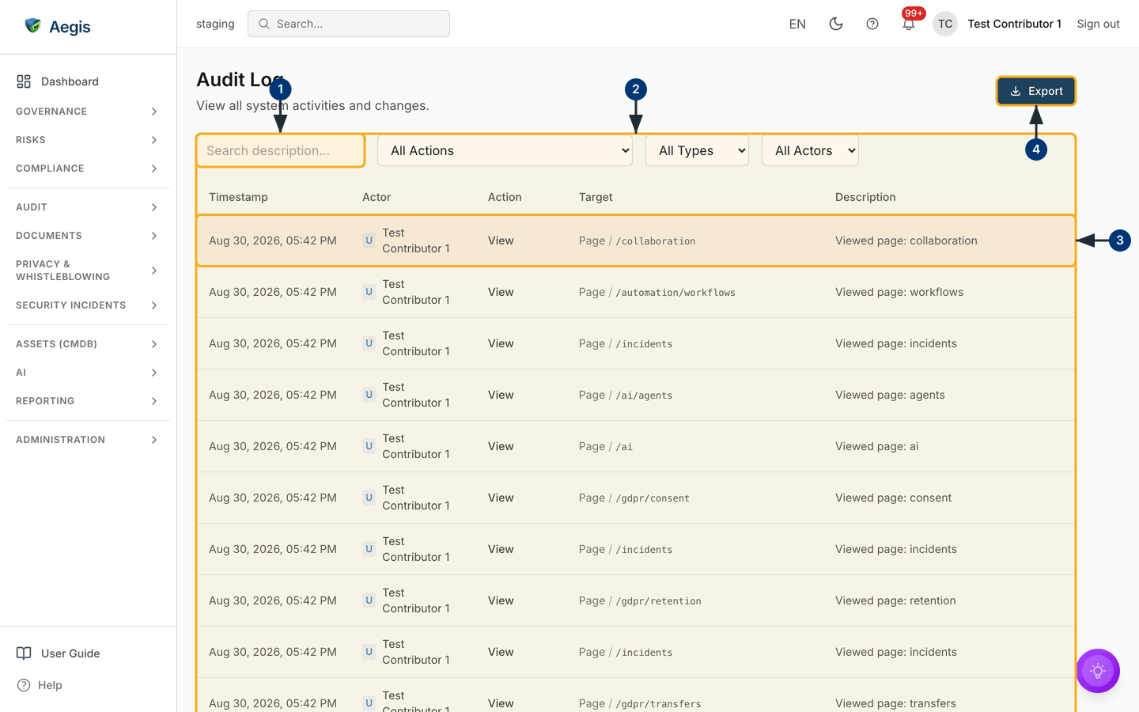
Task: Click the U badge in the retention row
Action: [x=369, y=600]
